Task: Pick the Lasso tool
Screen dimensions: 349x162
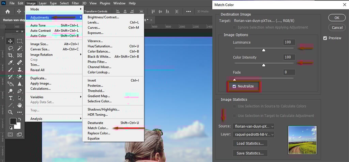Action: click(x=11, y=48)
